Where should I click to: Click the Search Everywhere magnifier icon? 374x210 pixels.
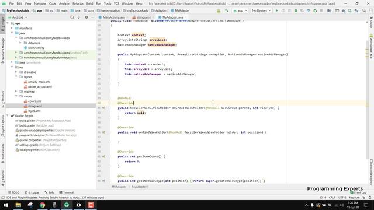tap(364, 10)
